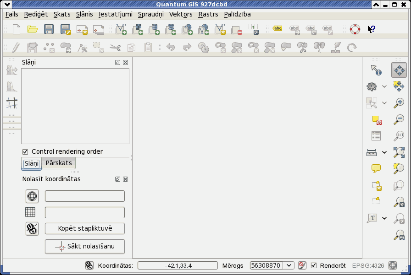The width and height of the screenshot is (411, 275).
Task: Click Pan Map to Selection icon
Action: coord(399,86)
